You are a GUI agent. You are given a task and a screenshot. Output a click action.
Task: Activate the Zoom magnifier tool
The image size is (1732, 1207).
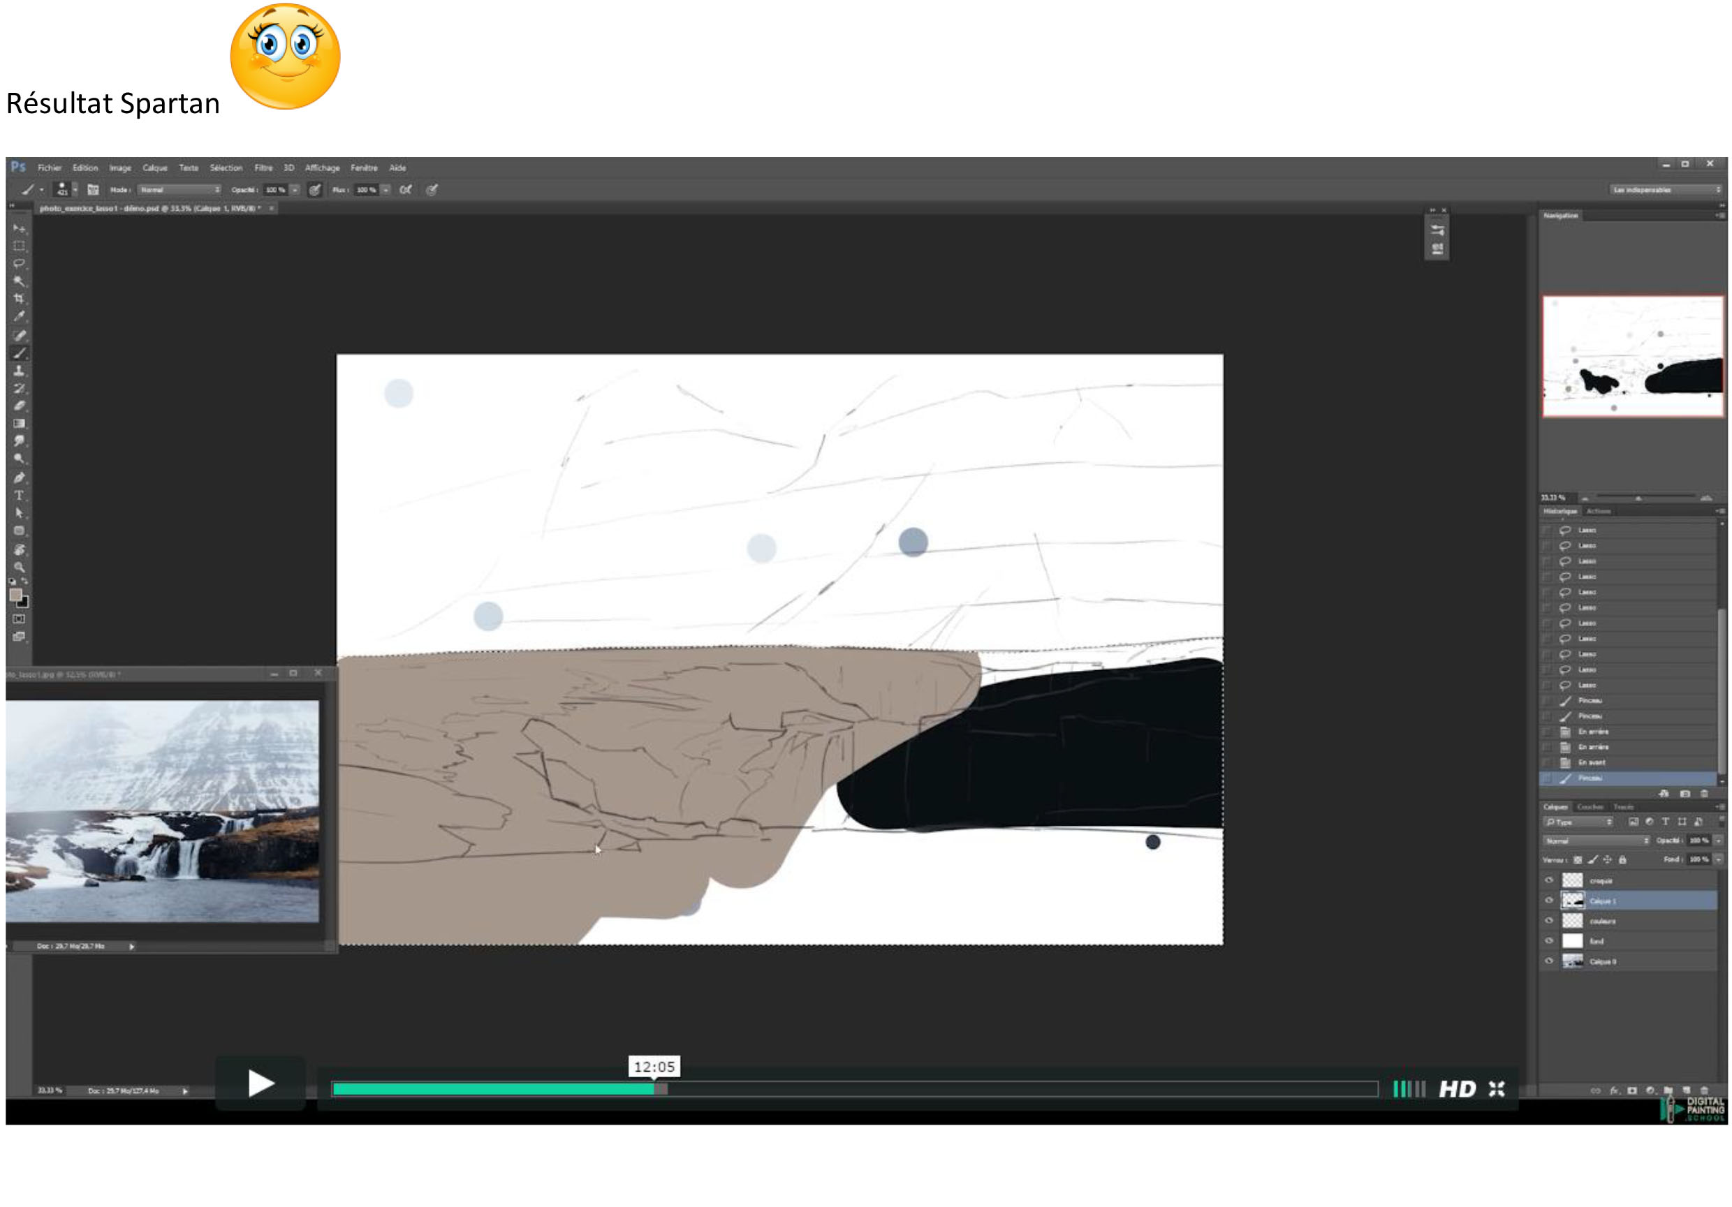click(x=19, y=568)
